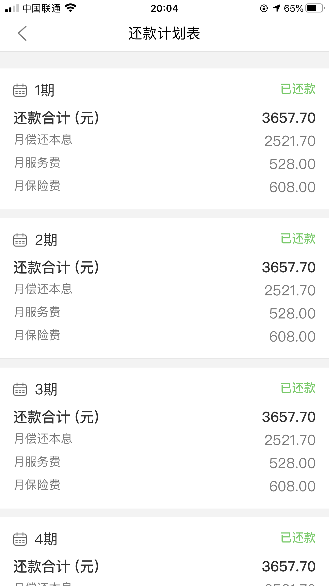The height and width of the screenshot is (586, 329).
Task: Tap 月保险费 row in period 3
Action: tap(164, 485)
